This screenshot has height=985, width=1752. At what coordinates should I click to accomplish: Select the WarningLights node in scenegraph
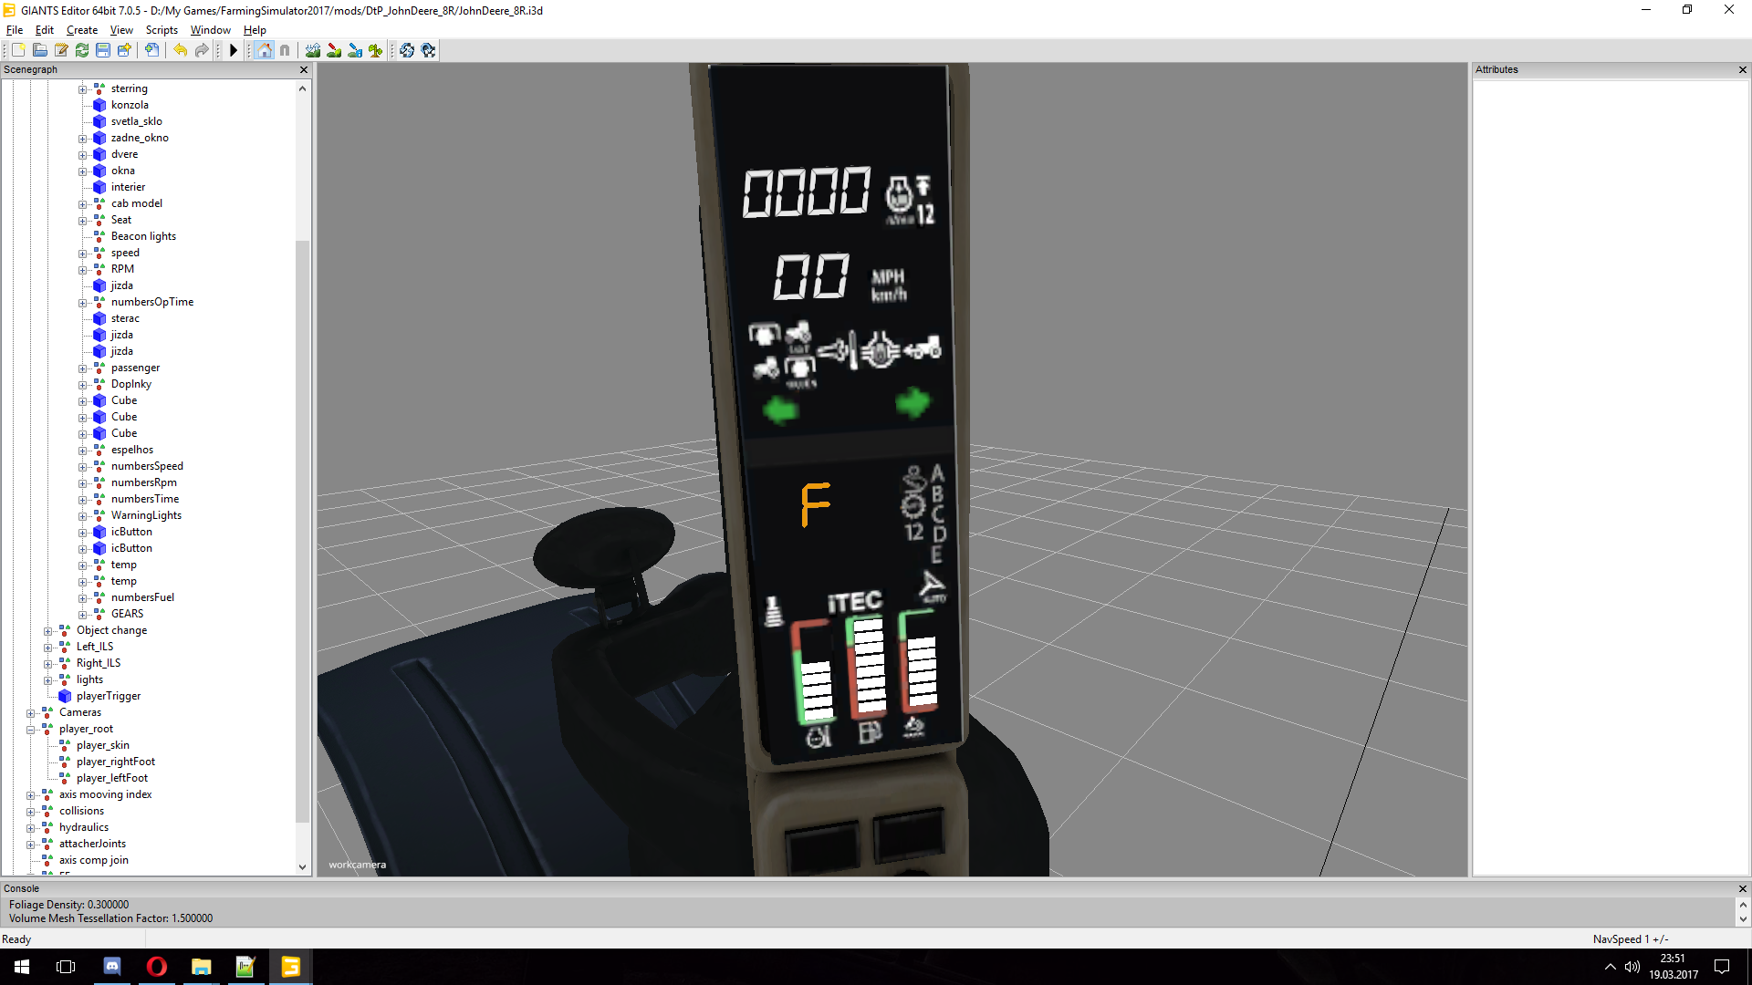coord(146,515)
